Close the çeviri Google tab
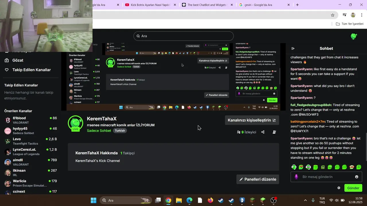The image size is (367, 206). (288, 5)
